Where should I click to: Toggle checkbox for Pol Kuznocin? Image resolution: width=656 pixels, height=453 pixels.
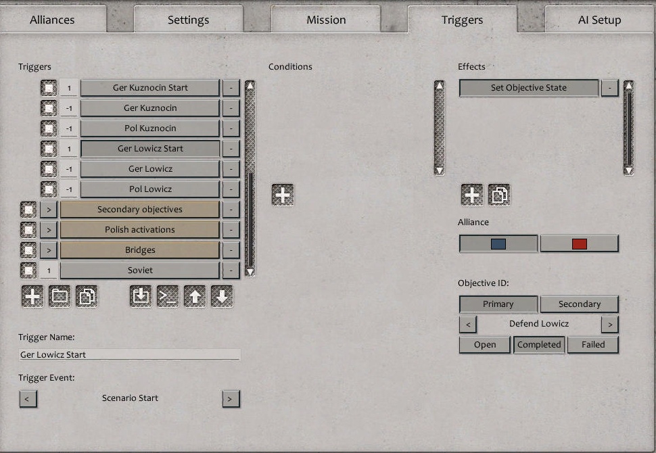[x=49, y=128]
